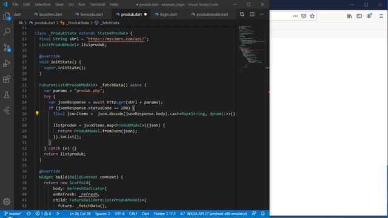This screenshot has width=388, height=218.
Task: Click the master branch indicator in status bar
Action: click(13, 214)
